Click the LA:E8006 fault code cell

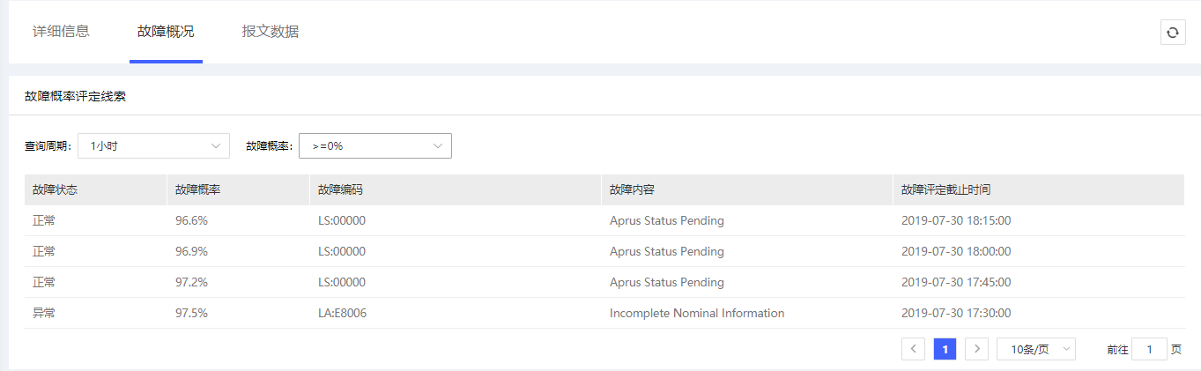(342, 313)
